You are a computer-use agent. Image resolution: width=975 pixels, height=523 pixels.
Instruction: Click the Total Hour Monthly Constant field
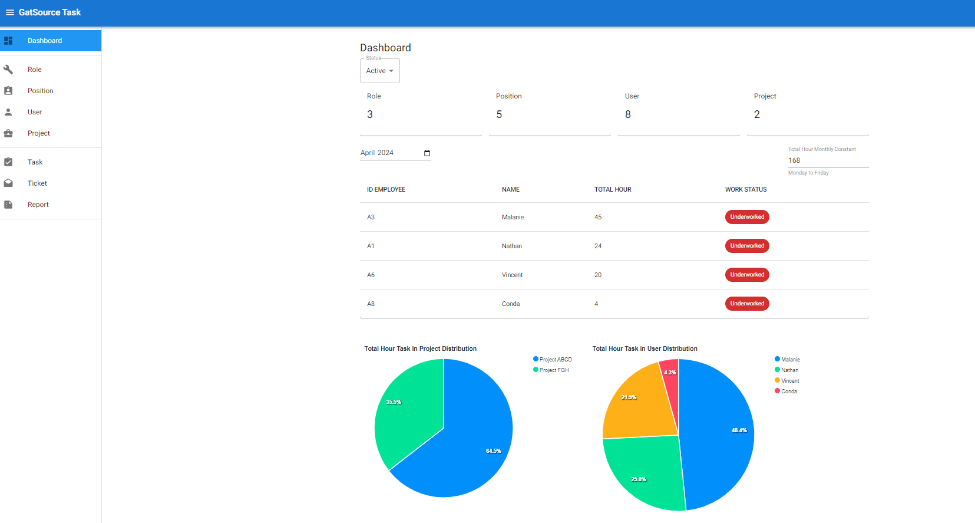click(x=828, y=160)
